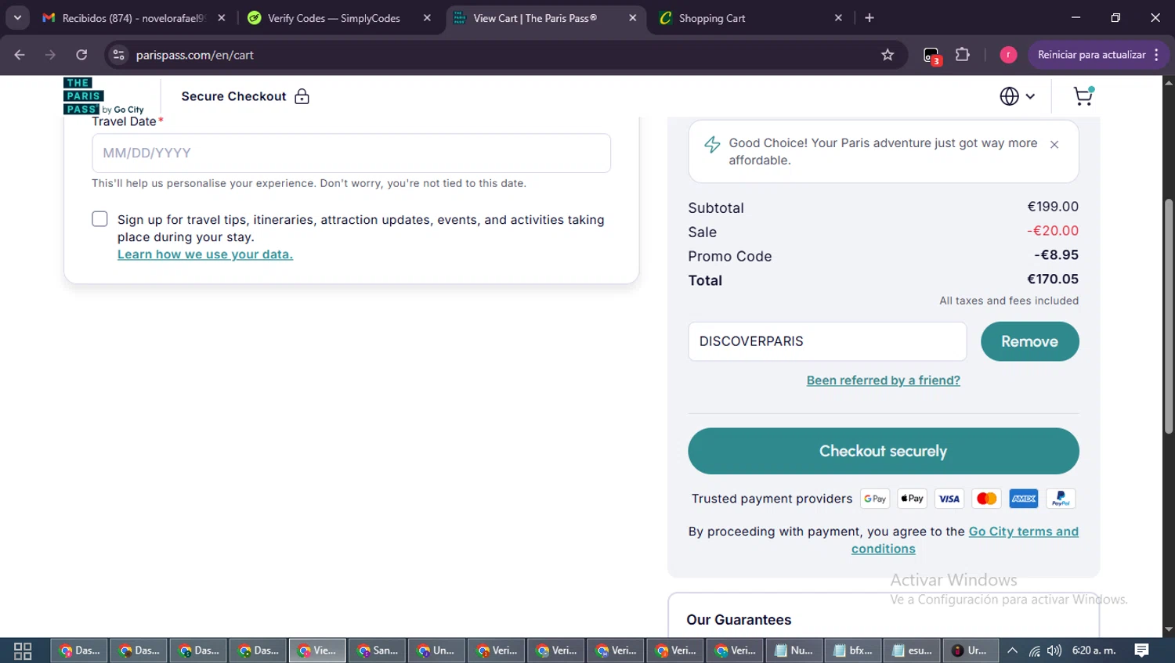Viewport: 1175px width, 663px height.
Task: Open the Windows Task View button
Action: point(23,650)
